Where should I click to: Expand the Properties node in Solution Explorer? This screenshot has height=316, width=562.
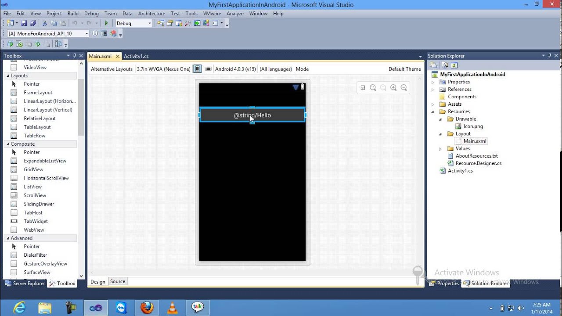point(432,82)
